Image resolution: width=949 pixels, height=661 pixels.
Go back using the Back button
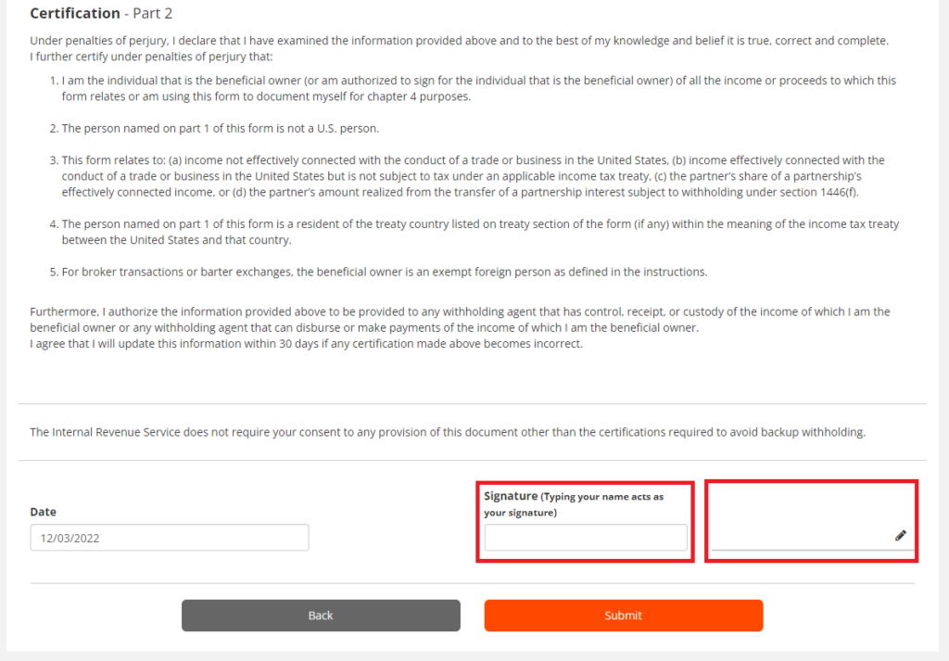pos(321,616)
